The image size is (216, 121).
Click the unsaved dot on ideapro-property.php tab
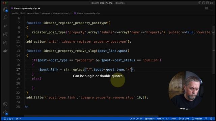coord(39,8)
